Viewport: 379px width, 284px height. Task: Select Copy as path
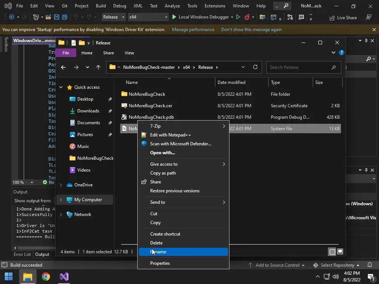183,173
